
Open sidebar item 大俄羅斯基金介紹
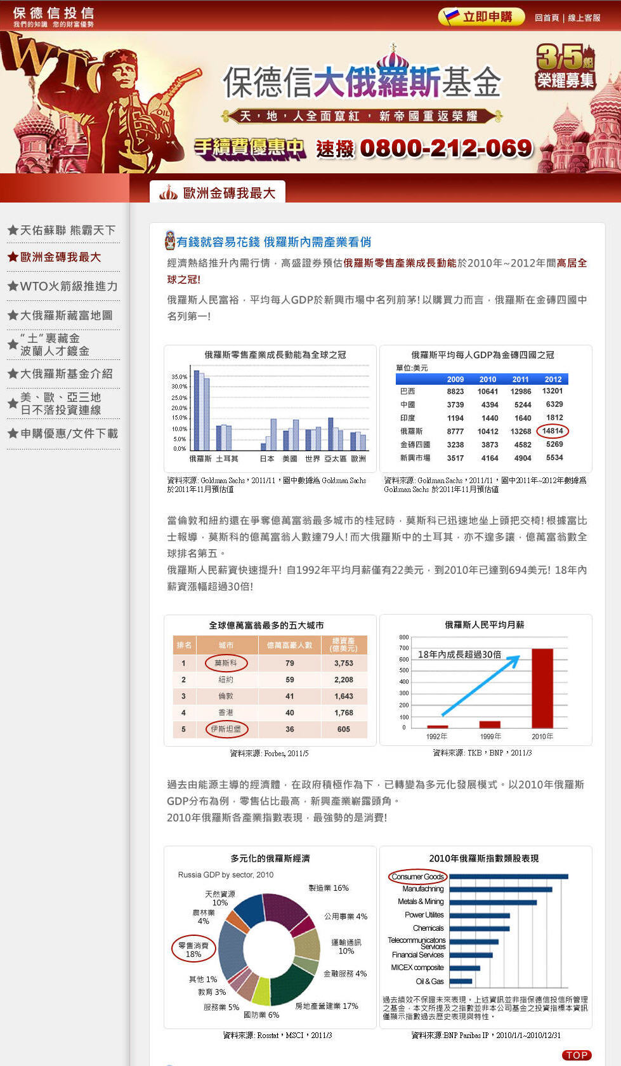click(67, 374)
